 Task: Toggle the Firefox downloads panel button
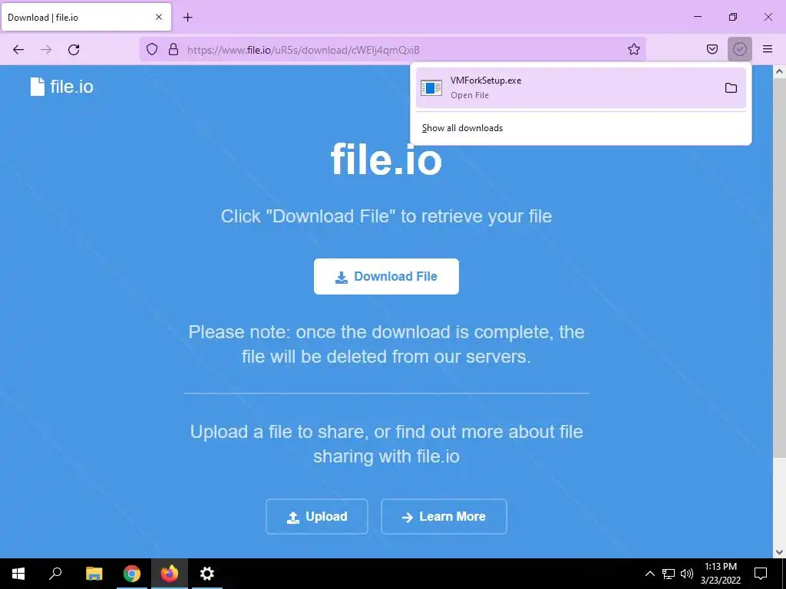pyautogui.click(x=739, y=49)
